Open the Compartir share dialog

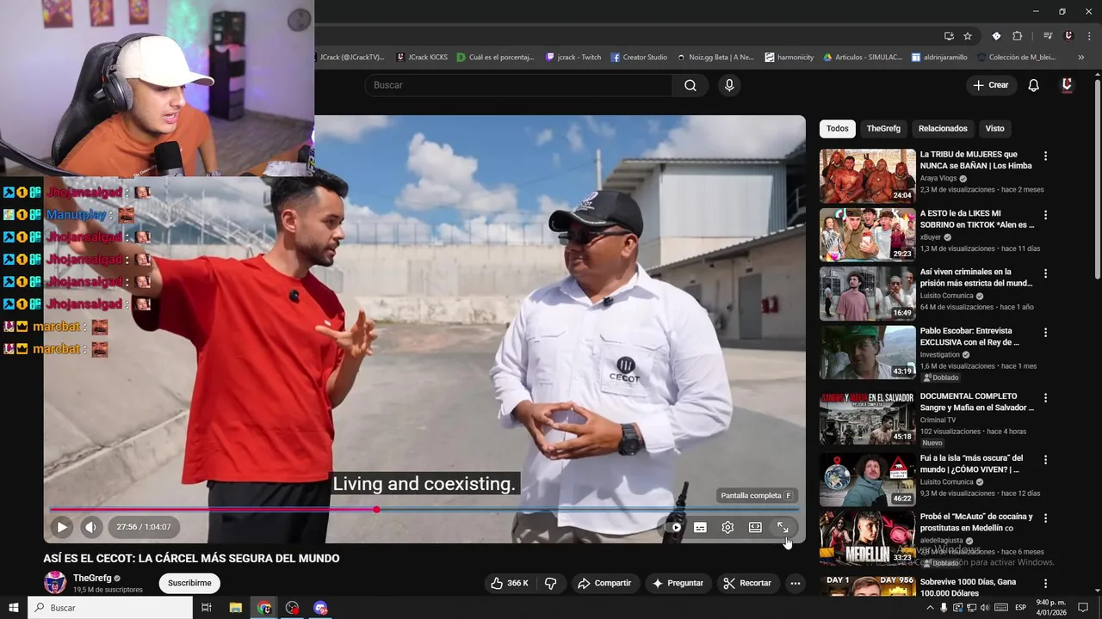click(604, 583)
